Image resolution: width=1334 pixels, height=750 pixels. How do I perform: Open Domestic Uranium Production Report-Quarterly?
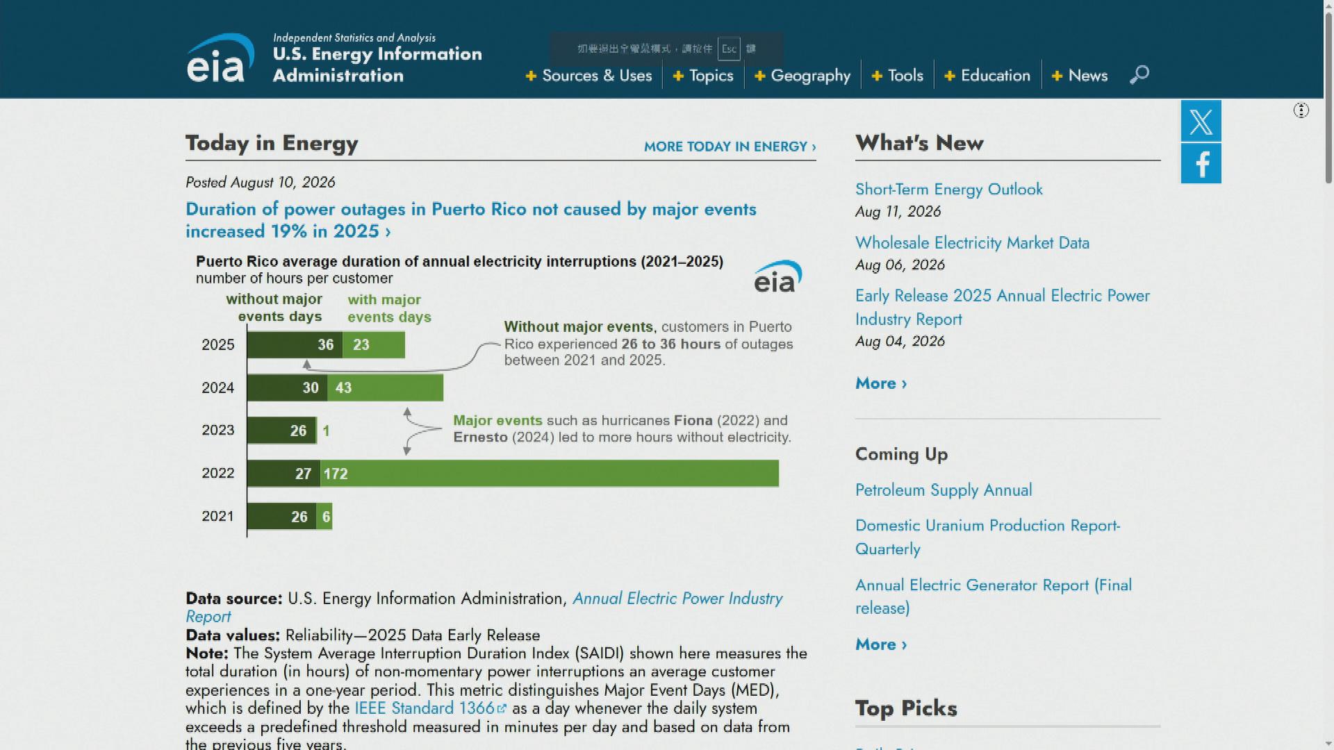click(x=987, y=537)
